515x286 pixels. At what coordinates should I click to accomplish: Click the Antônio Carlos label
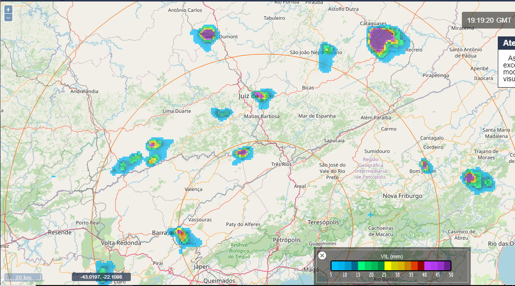(185, 10)
